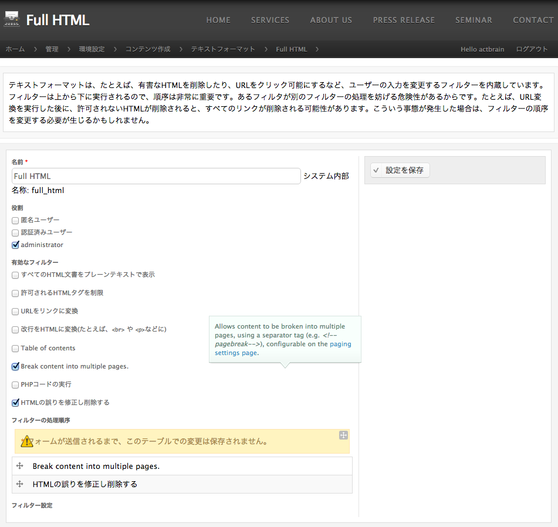Open the テキストフォーマット breadcrumb link
The height and width of the screenshot is (527, 558).
pos(223,49)
